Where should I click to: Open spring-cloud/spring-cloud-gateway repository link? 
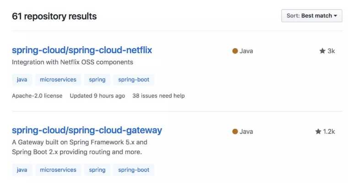(87, 131)
